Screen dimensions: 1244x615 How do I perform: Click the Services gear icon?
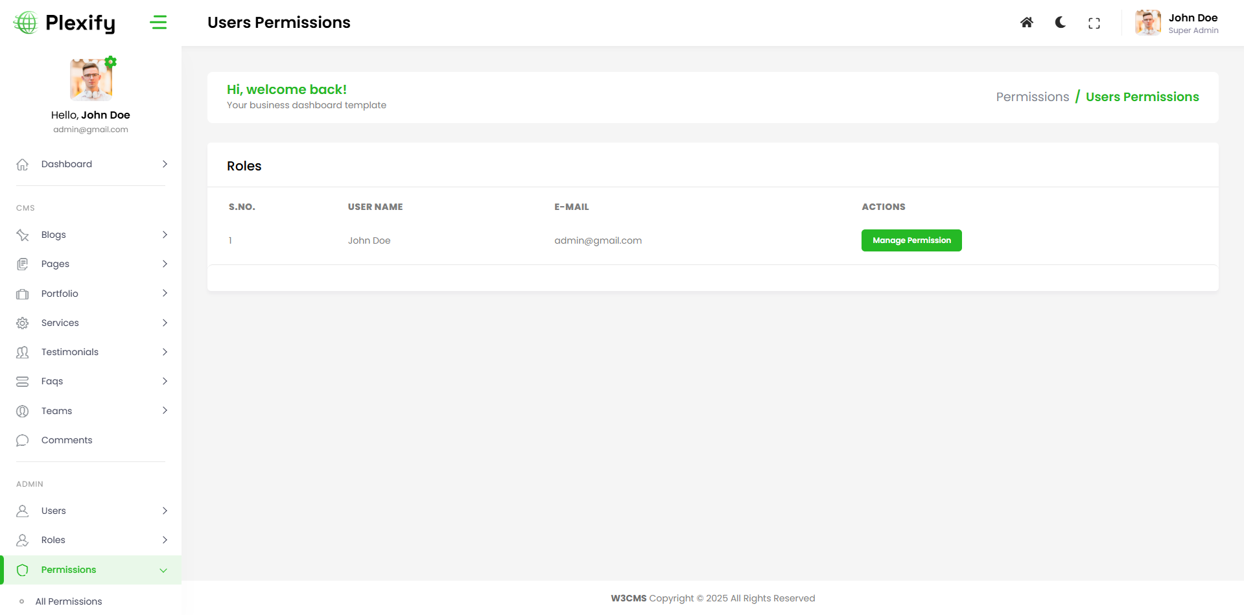(23, 323)
